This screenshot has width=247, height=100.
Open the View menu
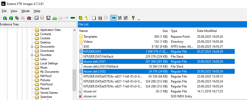(x=14, y=11)
